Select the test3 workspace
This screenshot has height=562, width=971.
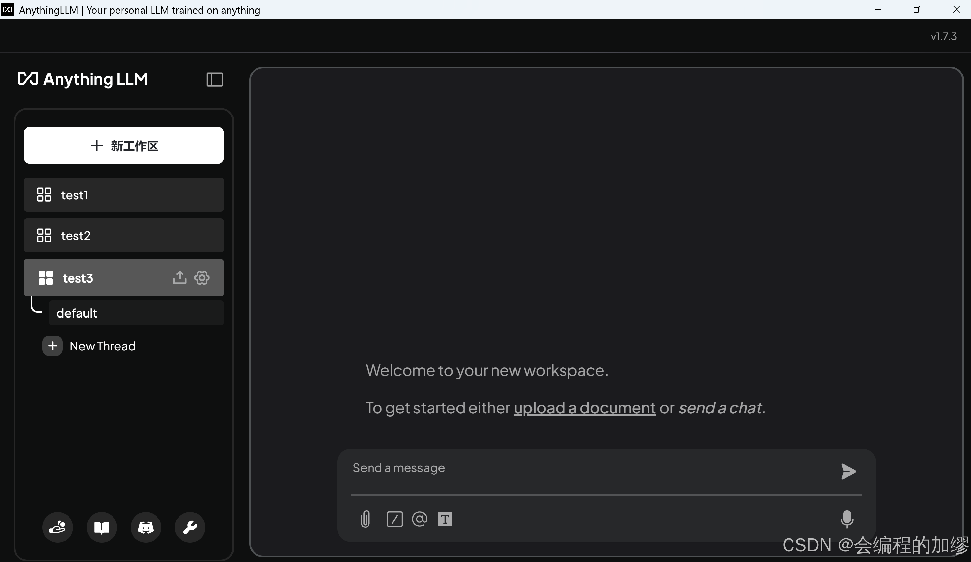[x=96, y=278]
